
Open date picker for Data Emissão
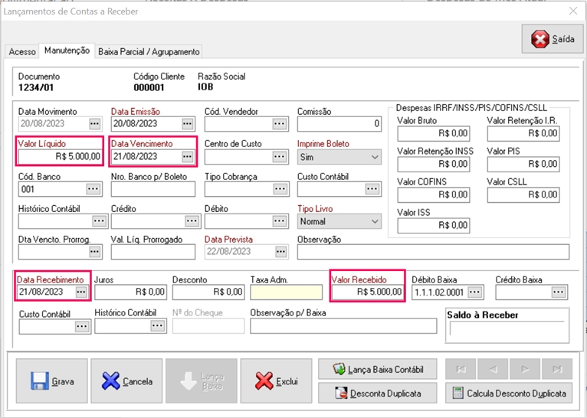tap(188, 123)
